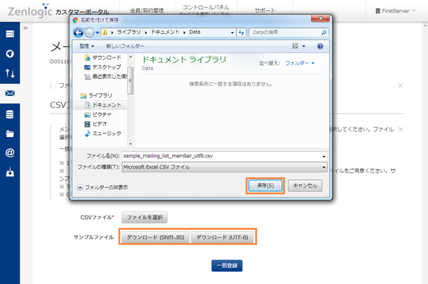Click the server icon in Zenlogic sidebar
Screen dimensions: 428x284
(10, 34)
